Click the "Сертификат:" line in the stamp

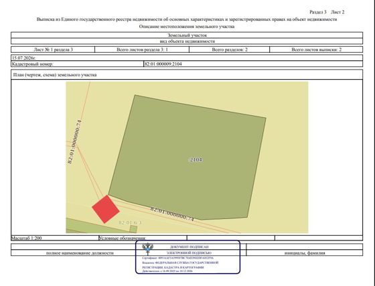pyautogui.click(x=177, y=259)
